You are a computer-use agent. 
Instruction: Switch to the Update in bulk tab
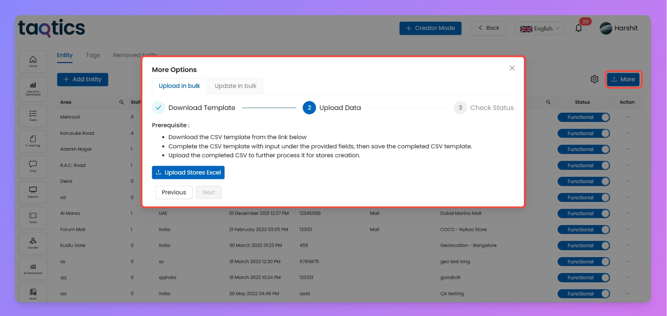click(x=236, y=86)
